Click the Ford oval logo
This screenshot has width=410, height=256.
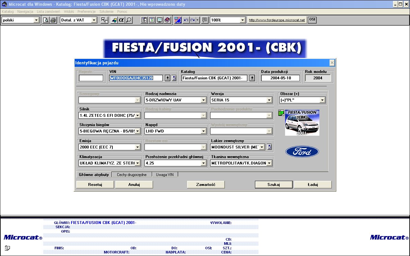(x=302, y=152)
